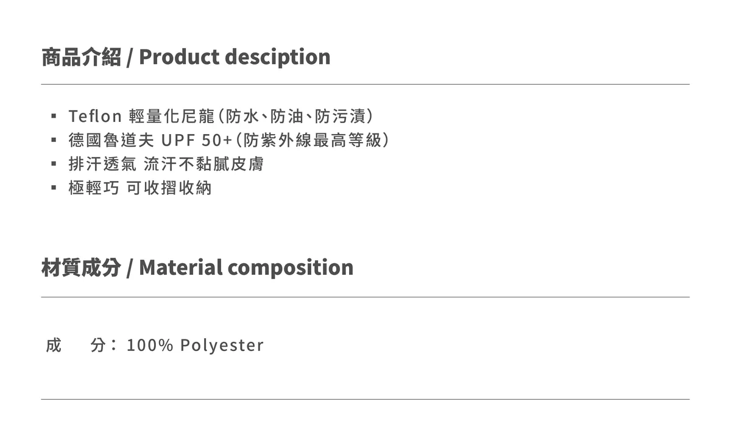Click the 材質成分 heading text

click(x=81, y=268)
